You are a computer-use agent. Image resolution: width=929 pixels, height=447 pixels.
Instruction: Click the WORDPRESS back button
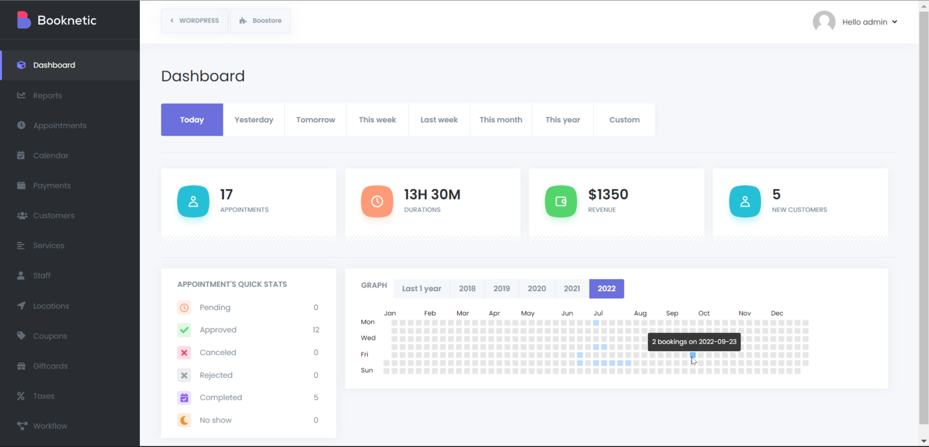tap(194, 21)
